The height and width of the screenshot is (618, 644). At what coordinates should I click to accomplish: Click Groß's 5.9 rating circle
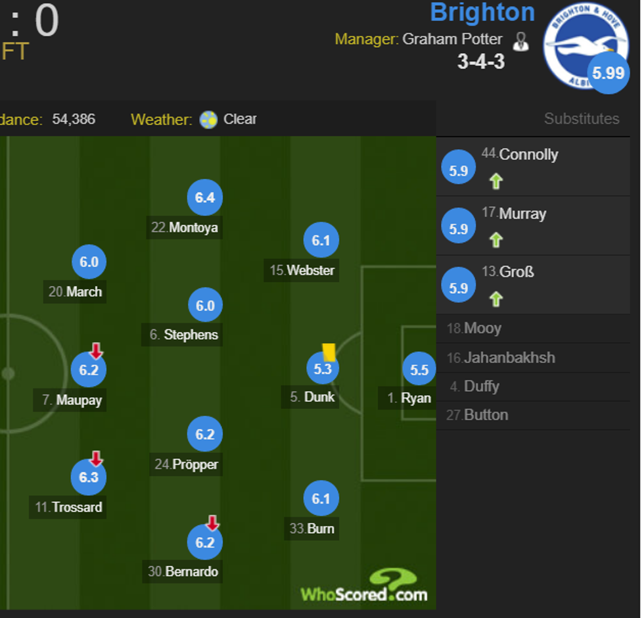[x=458, y=288]
